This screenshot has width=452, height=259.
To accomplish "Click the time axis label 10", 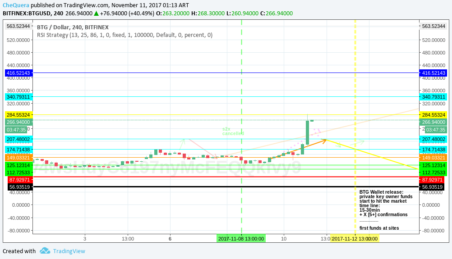I will coord(284,239).
